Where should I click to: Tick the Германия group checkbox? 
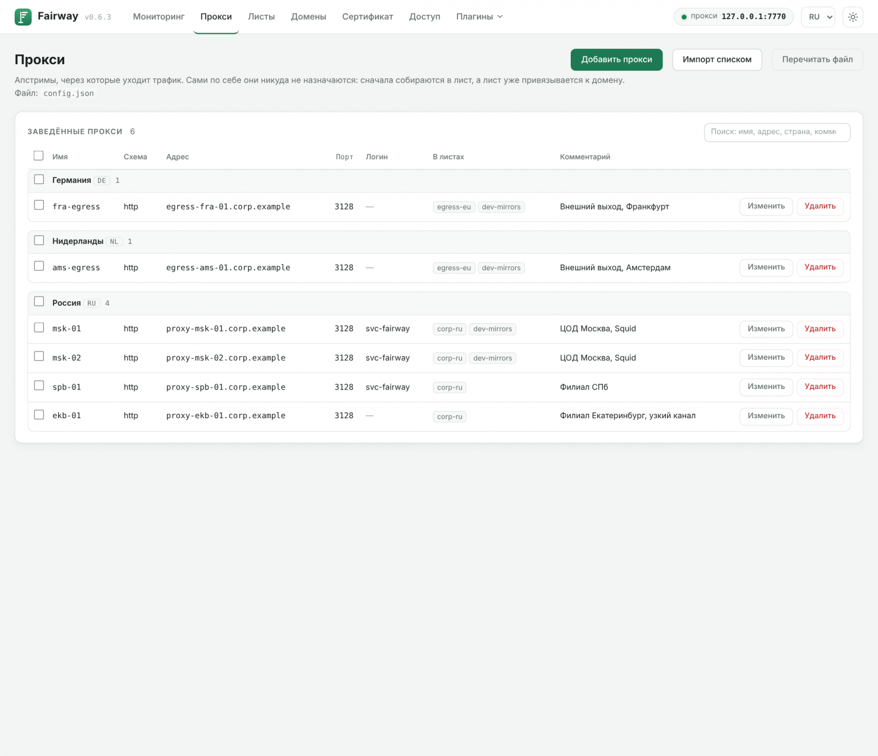(x=39, y=180)
